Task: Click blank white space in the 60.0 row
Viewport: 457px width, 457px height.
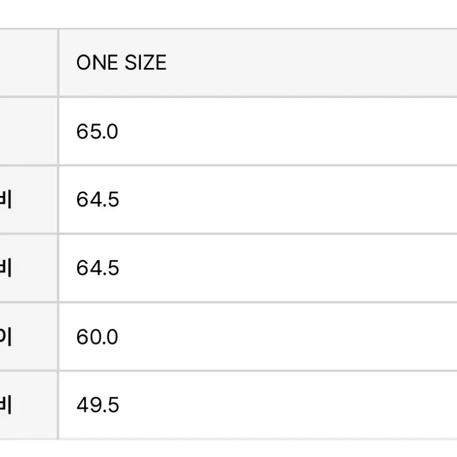Action: [x=292, y=336]
